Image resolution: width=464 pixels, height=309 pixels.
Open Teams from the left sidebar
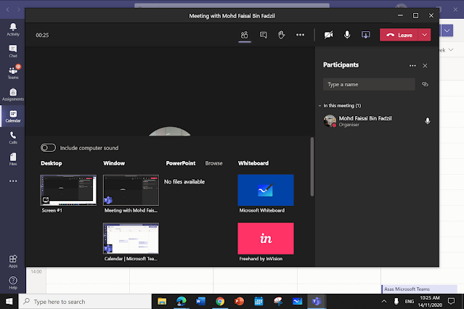pos(13,73)
